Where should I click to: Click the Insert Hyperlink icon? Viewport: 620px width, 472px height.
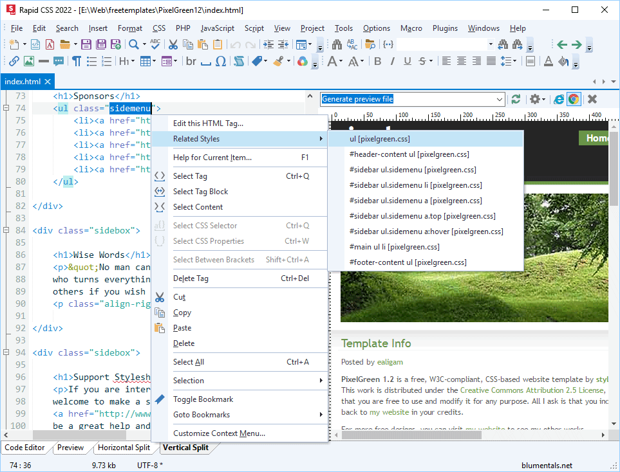point(14,61)
